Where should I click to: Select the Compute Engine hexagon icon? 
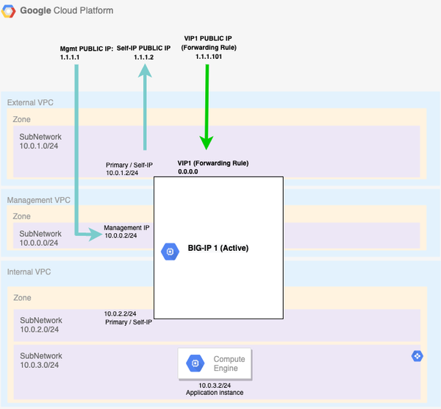(196, 363)
